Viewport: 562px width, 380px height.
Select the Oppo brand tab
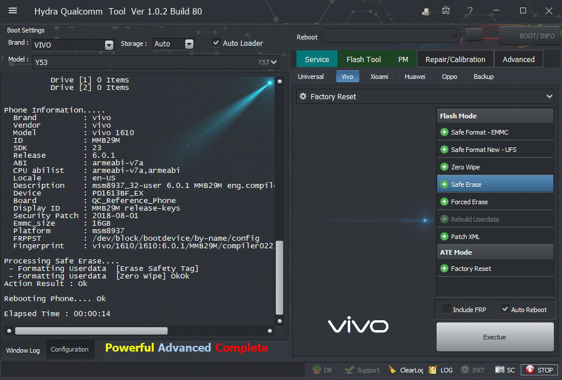pos(449,77)
